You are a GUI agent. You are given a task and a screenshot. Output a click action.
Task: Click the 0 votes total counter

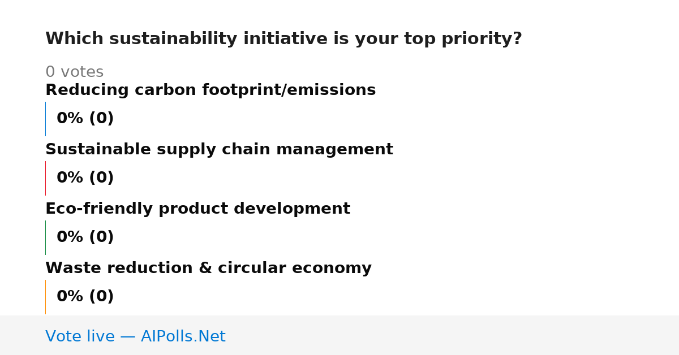coord(74,72)
